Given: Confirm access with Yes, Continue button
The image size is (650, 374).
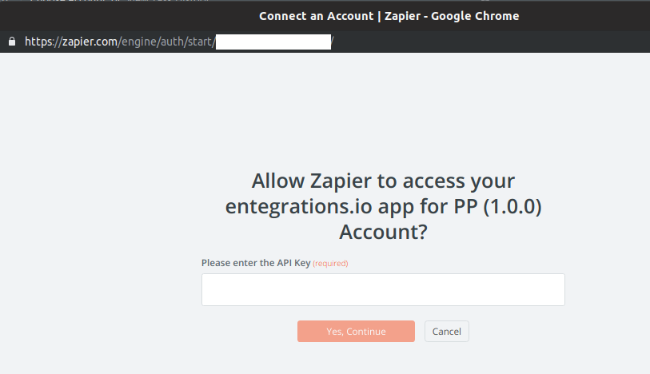Looking at the screenshot, I should pyautogui.click(x=356, y=332).
